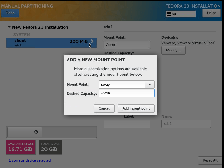Click the AVAILABLE SPACE 19.71 GiB box
Image resolution: width=224 pixels, height=168 pixels.
[21, 147]
